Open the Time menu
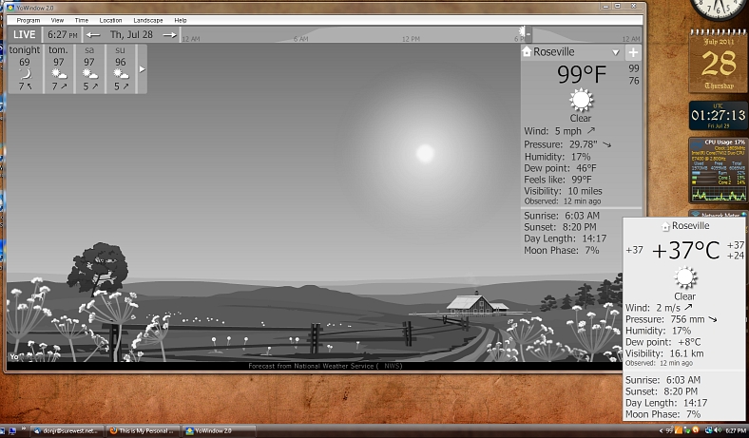Viewport: 749px width, 438px height. pyautogui.click(x=82, y=20)
